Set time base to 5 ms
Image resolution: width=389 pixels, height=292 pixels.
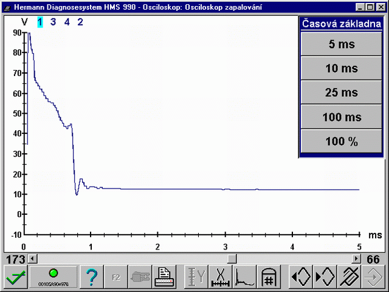(341, 44)
